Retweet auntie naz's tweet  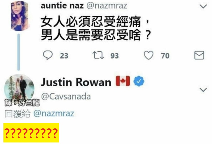[98, 55]
